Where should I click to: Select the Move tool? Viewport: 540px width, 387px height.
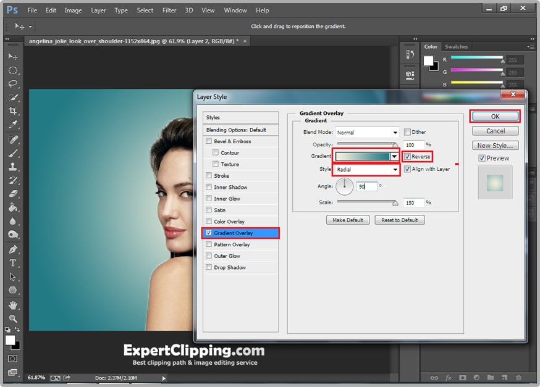(12, 56)
